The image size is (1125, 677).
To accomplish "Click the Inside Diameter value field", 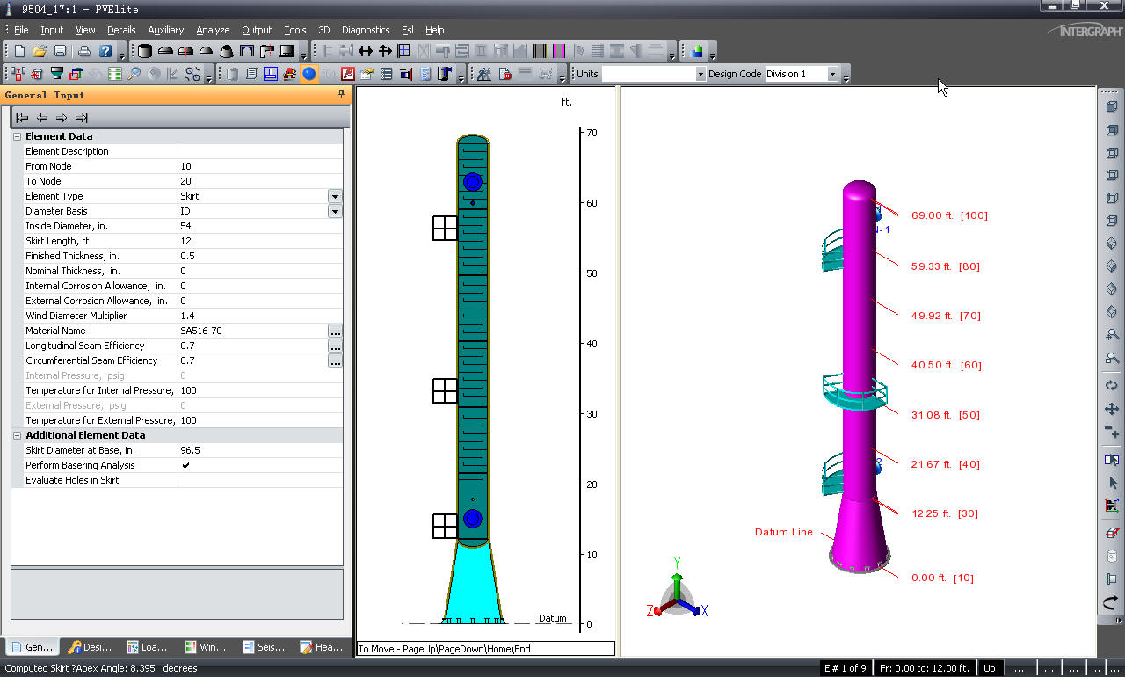I will point(260,226).
